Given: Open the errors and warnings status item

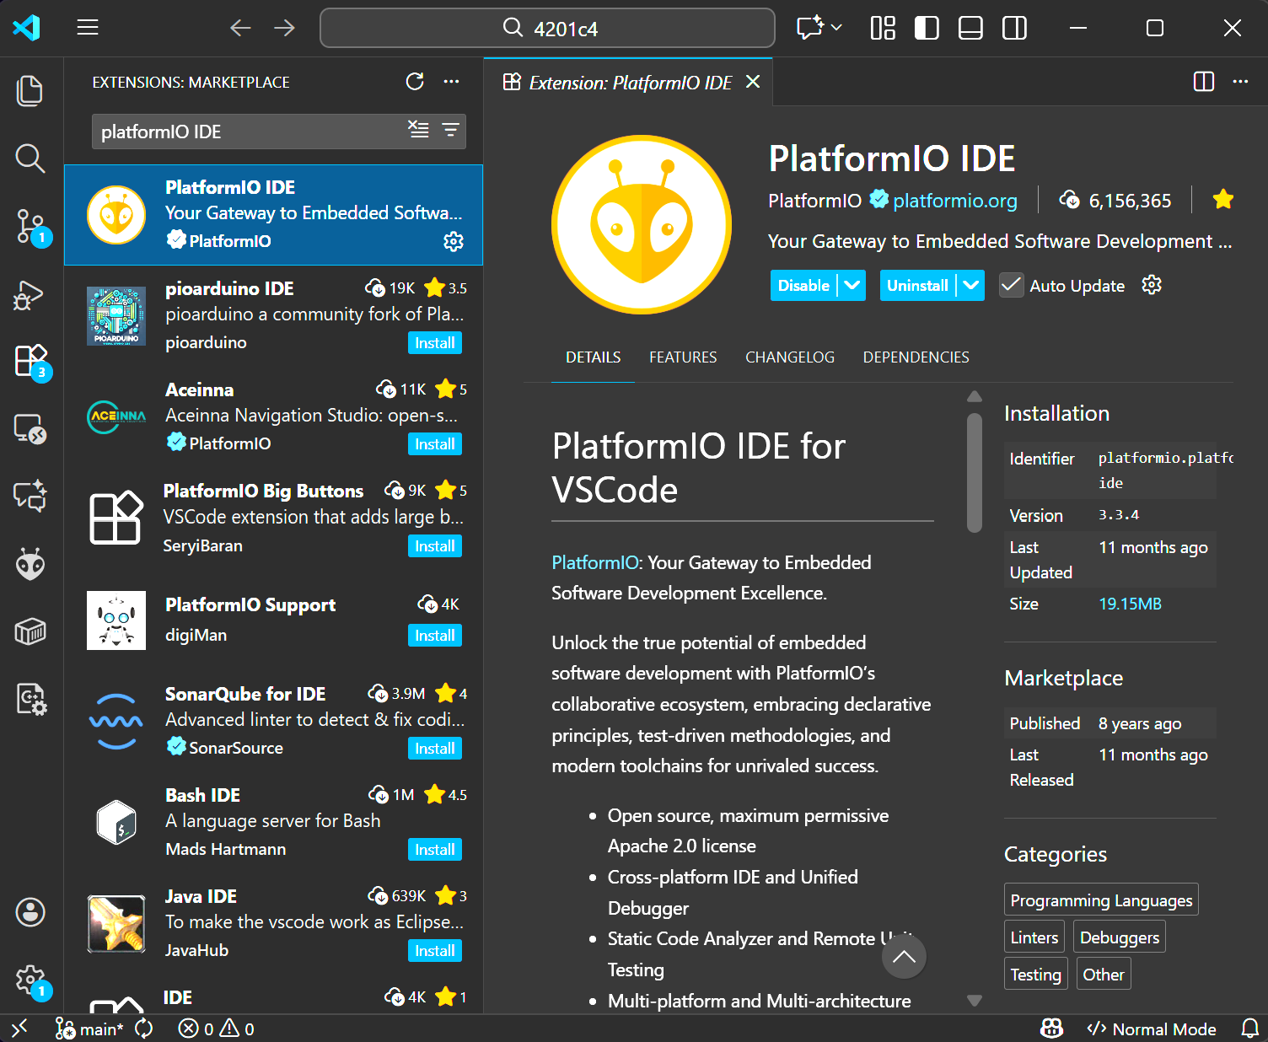Looking at the screenshot, I should [217, 1029].
